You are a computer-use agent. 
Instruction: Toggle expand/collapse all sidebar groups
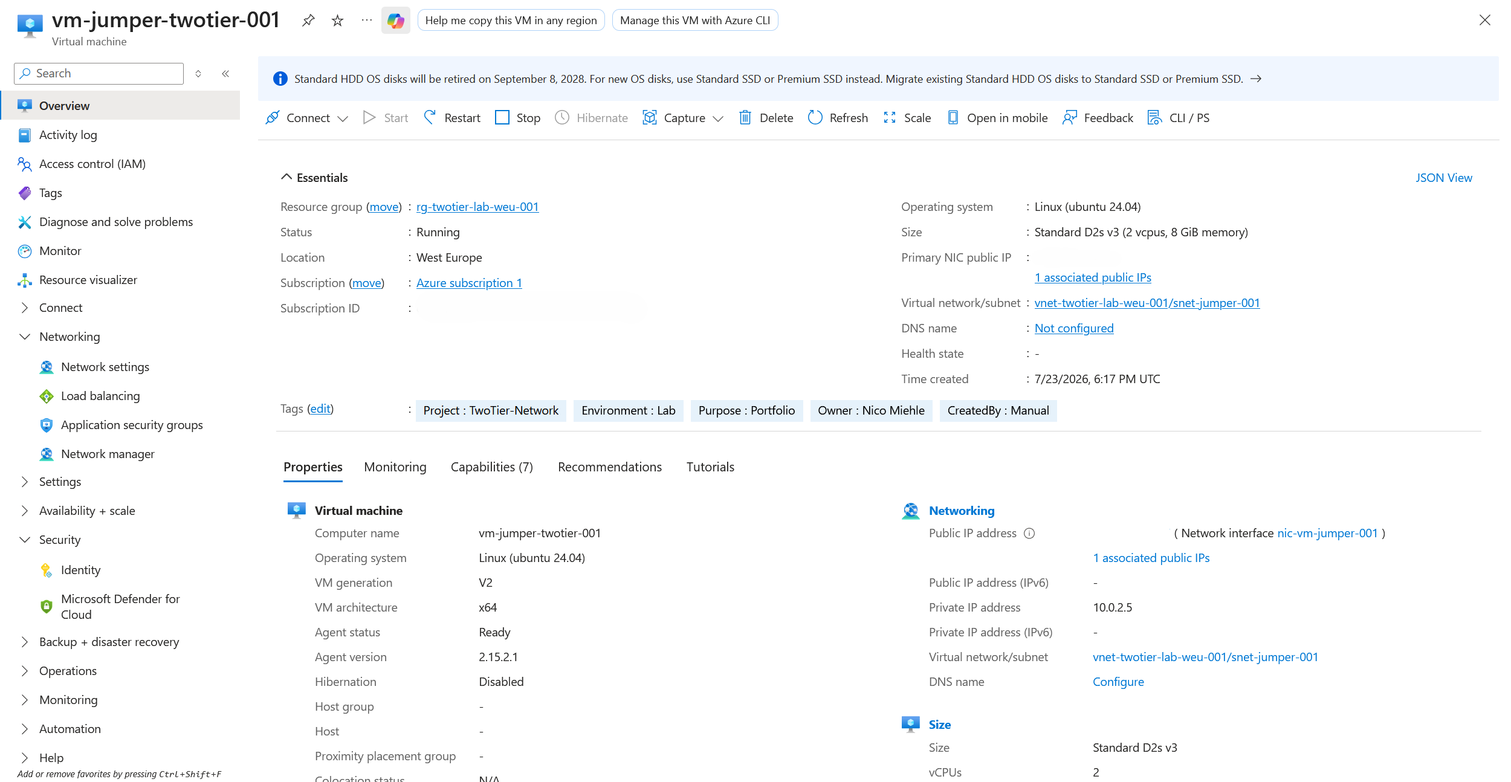click(x=198, y=73)
